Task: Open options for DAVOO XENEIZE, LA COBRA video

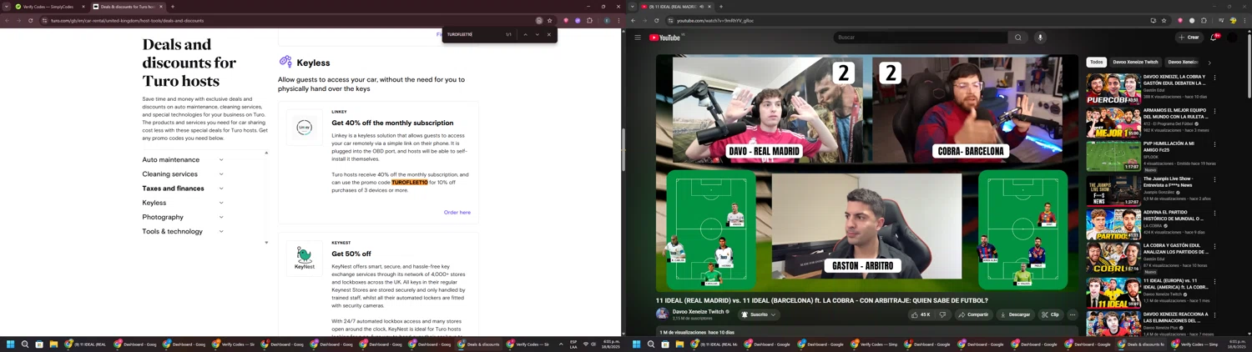Action: coord(1214,78)
